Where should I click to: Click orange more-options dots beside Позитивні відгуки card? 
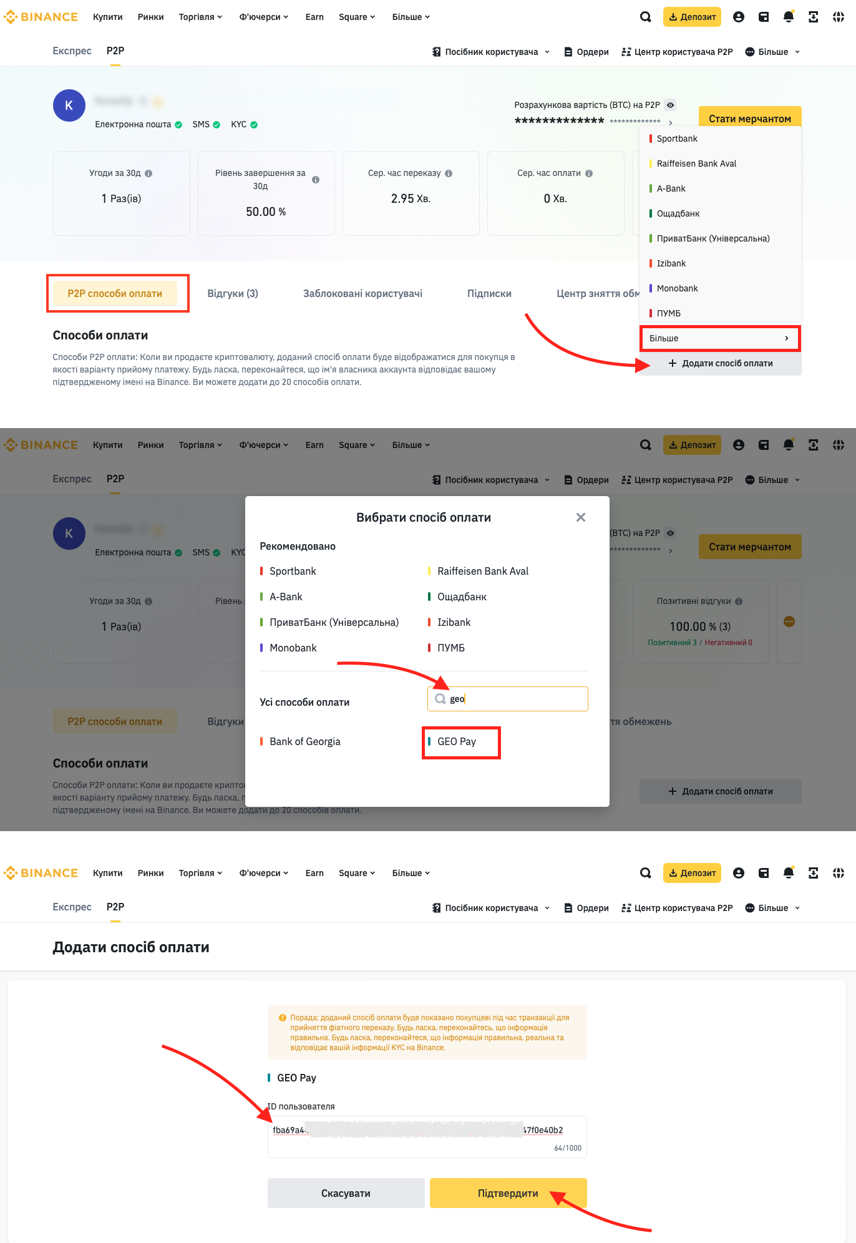789,621
